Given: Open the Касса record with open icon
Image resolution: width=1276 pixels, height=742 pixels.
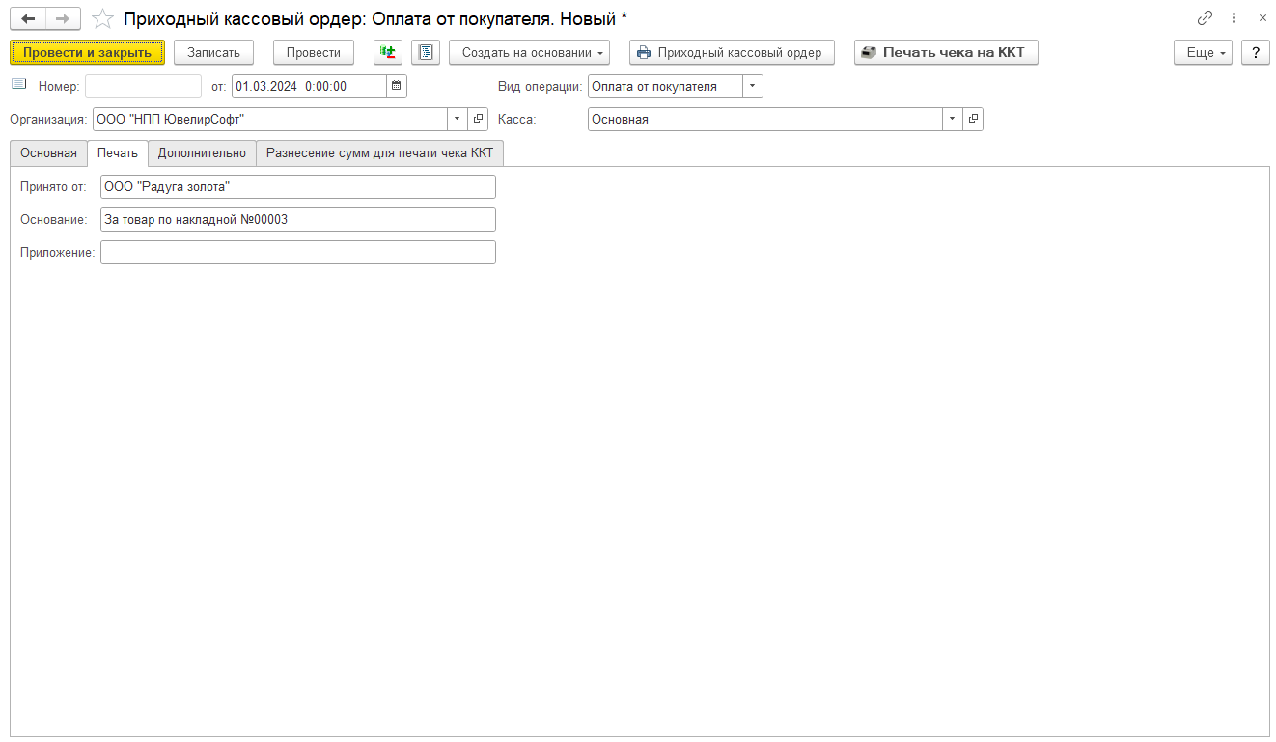Looking at the screenshot, I should coord(973,119).
